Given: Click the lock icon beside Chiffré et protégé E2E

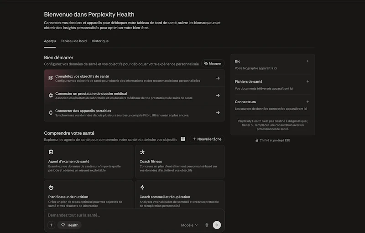Looking at the screenshot, I should tap(257, 140).
